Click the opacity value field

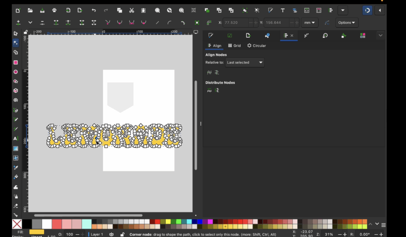[x=69, y=234]
